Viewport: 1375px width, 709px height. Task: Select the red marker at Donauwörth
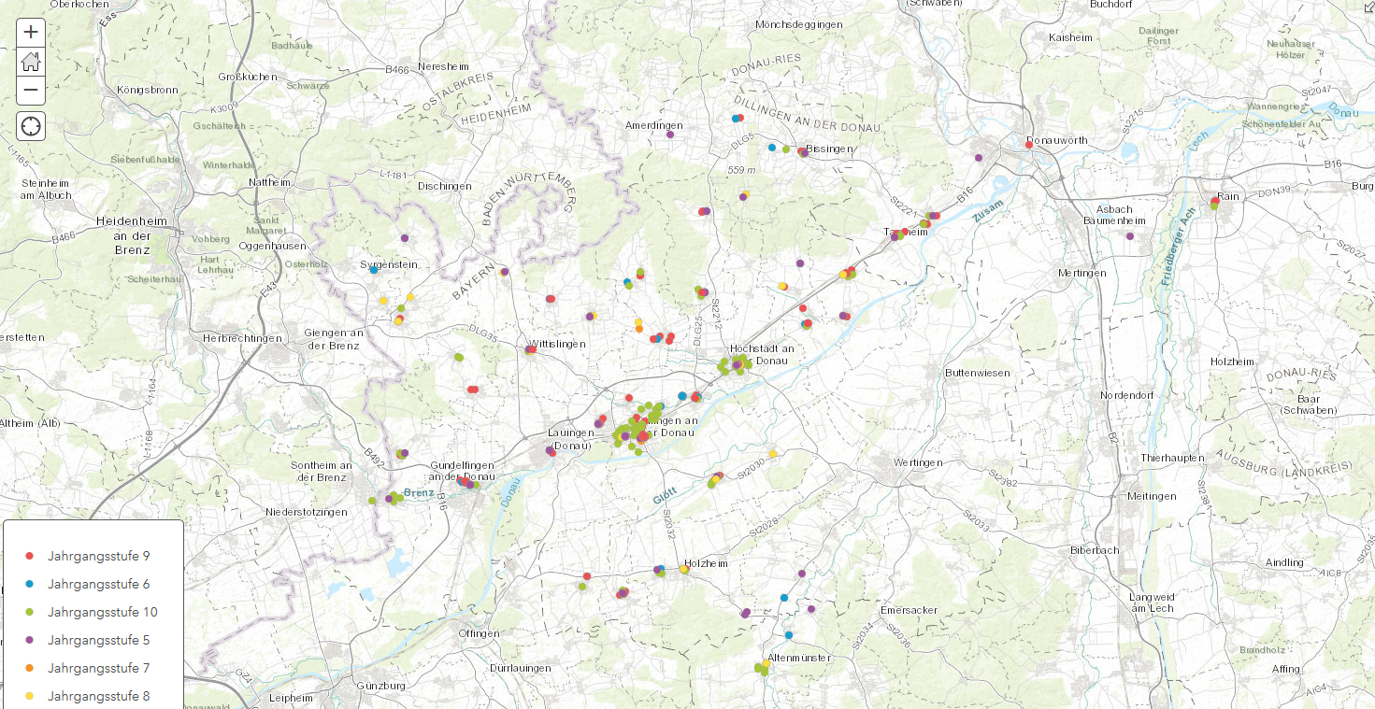coord(1028,145)
